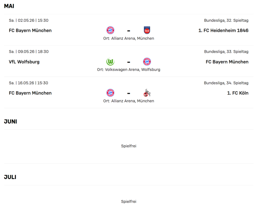
Task: Select the 1. FC Köln team name
Action: coord(238,93)
